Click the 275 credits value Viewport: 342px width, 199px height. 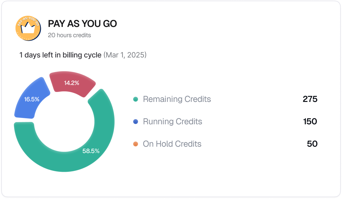click(310, 99)
